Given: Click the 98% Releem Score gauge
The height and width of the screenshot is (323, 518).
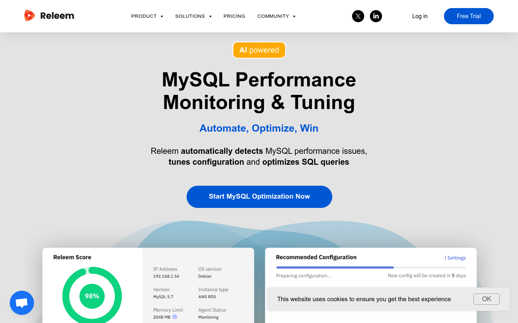Looking at the screenshot, I should click(92, 296).
